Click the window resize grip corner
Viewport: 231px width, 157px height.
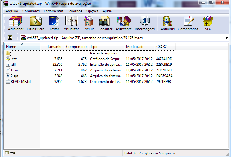[228, 154]
